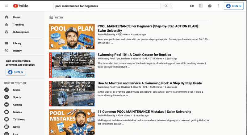Select the Library label in the sidebar
Screen dimensions: 247x135
pos(17,43)
